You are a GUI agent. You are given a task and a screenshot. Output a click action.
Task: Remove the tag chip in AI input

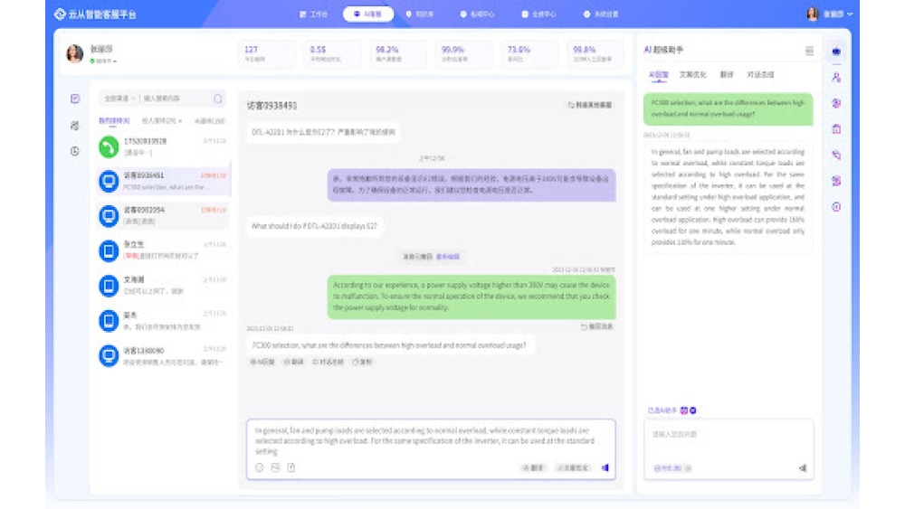click(x=689, y=468)
